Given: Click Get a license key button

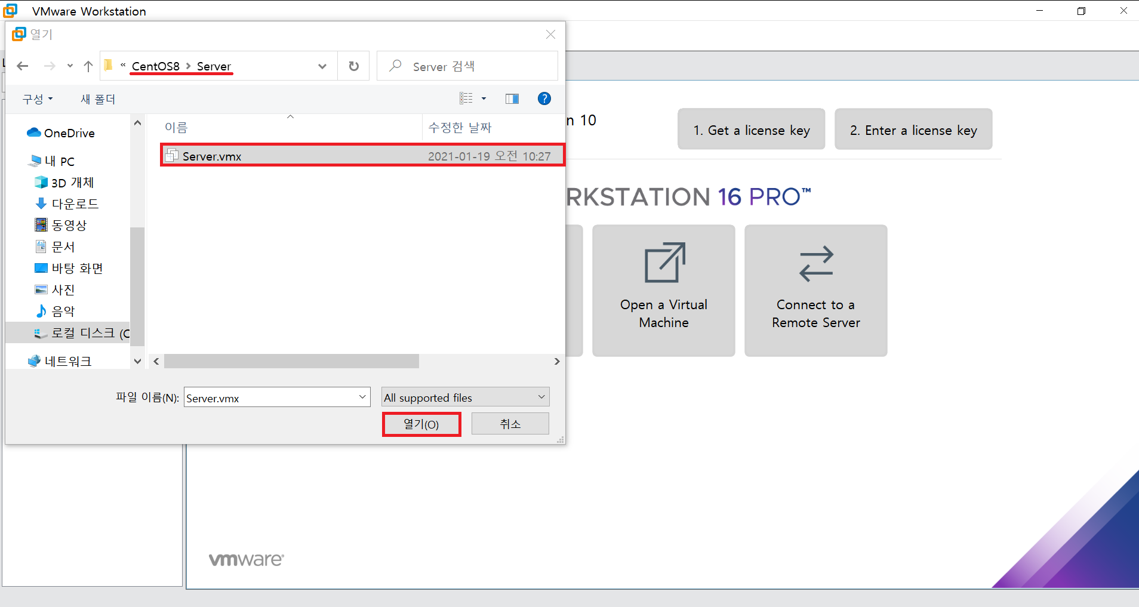Looking at the screenshot, I should (751, 130).
